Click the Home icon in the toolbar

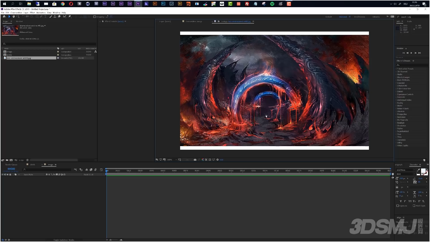pyautogui.click(x=4, y=17)
